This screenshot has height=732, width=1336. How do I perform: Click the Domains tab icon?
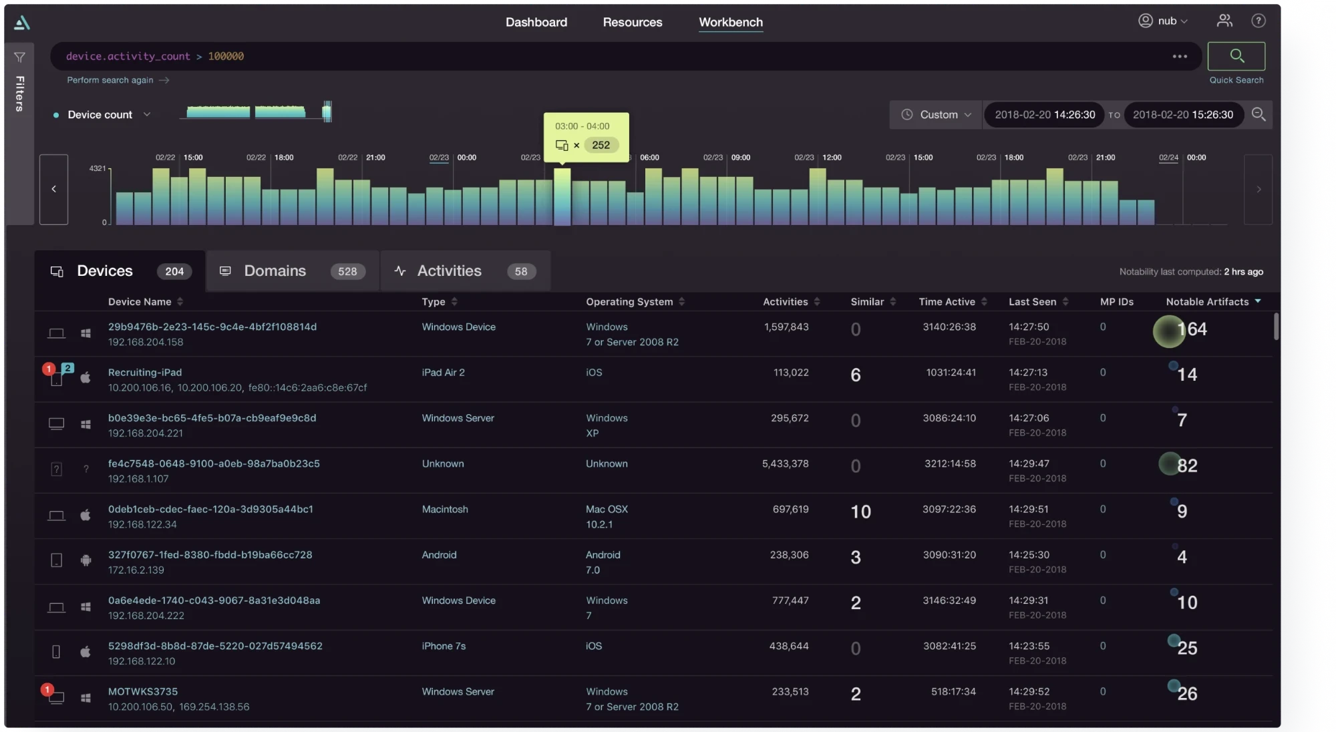coord(225,270)
